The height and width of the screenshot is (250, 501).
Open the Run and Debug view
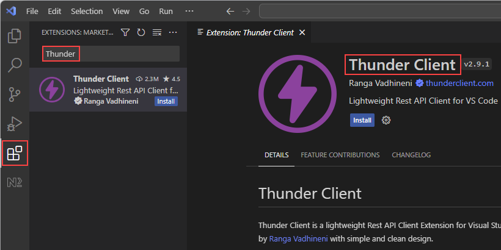pyautogui.click(x=15, y=124)
